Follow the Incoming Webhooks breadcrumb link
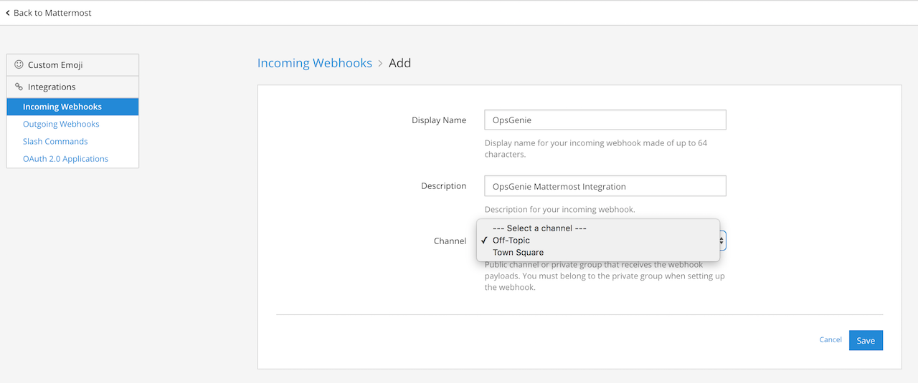Screen dimensions: 918x383 (315, 63)
